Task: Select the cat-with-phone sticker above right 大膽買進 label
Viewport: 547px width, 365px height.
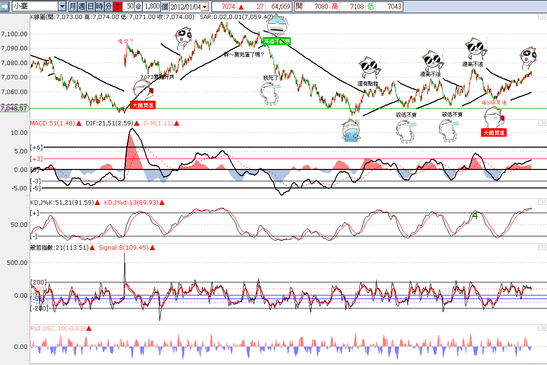Action: 493,118
